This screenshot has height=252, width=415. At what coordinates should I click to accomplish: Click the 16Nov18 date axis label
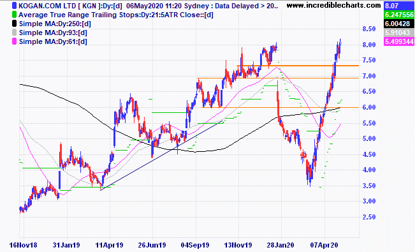point(24,245)
